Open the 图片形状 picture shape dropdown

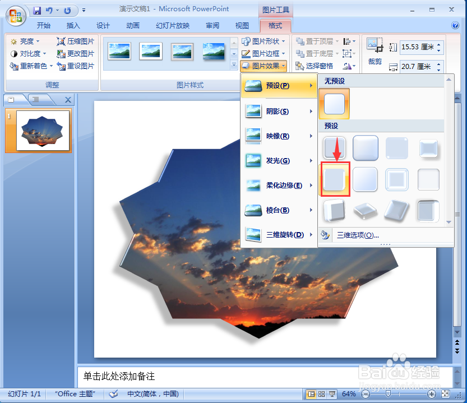point(263,41)
